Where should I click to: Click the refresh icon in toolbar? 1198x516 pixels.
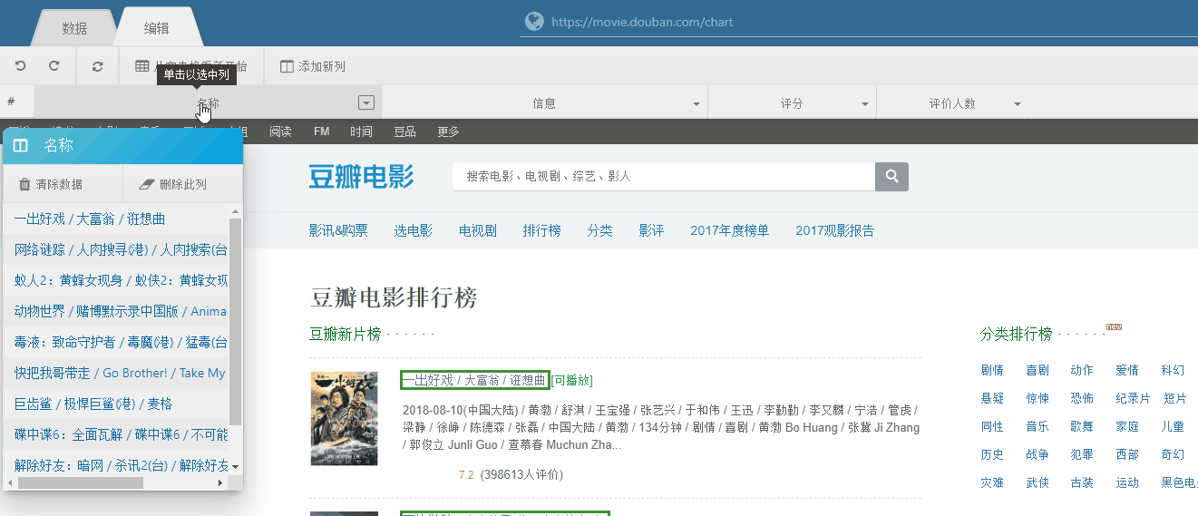coord(98,66)
